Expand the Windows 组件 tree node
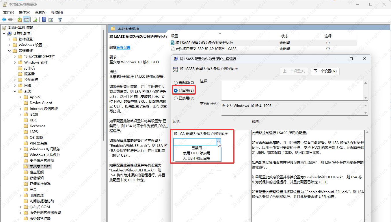 tap(15, 62)
